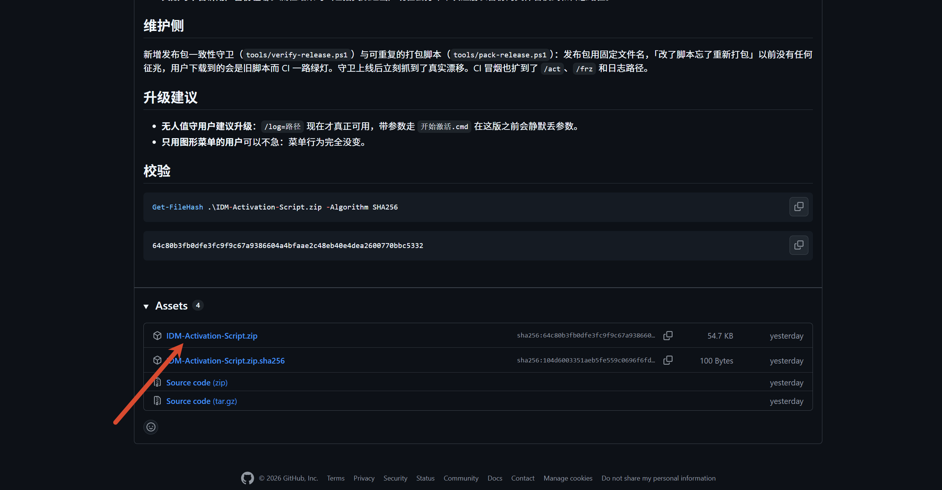The height and width of the screenshot is (490, 942).
Task: Click the 升级建议 heading
Action: pyautogui.click(x=170, y=97)
